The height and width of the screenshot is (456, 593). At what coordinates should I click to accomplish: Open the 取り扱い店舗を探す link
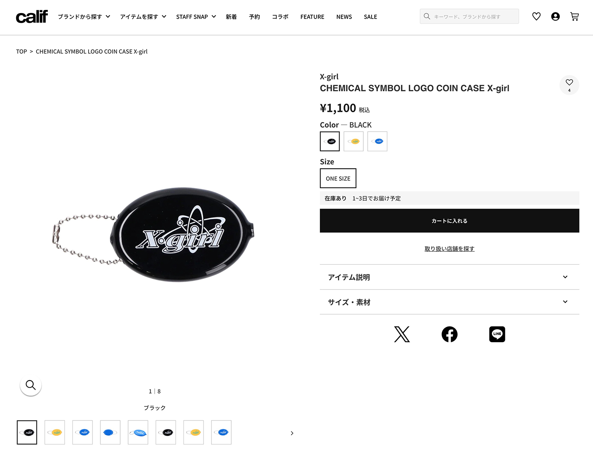pos(449,249)
